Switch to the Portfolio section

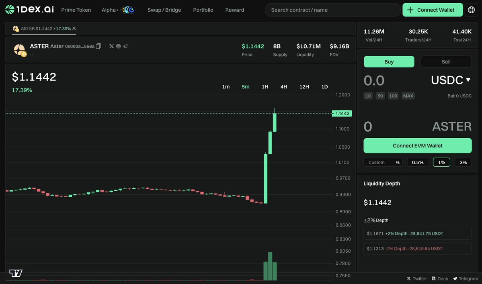203,10
